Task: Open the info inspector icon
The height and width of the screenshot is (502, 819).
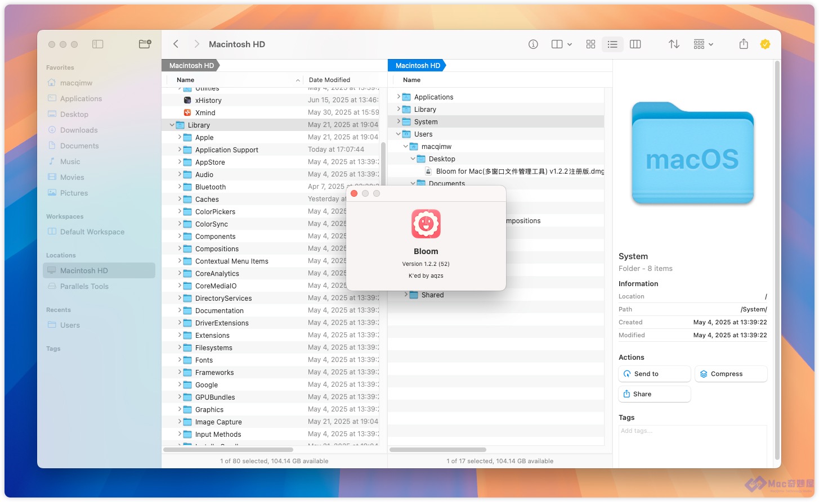Action: coord(533,44)
